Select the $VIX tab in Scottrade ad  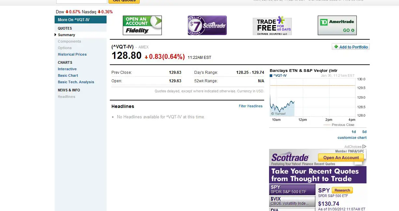(x=292, y=201)
